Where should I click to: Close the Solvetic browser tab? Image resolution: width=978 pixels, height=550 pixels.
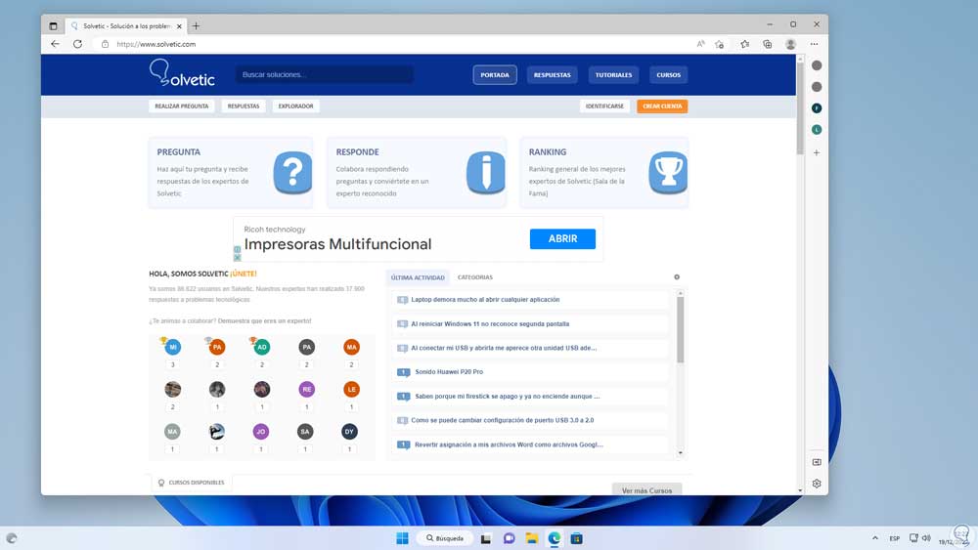tap(179, 26)
